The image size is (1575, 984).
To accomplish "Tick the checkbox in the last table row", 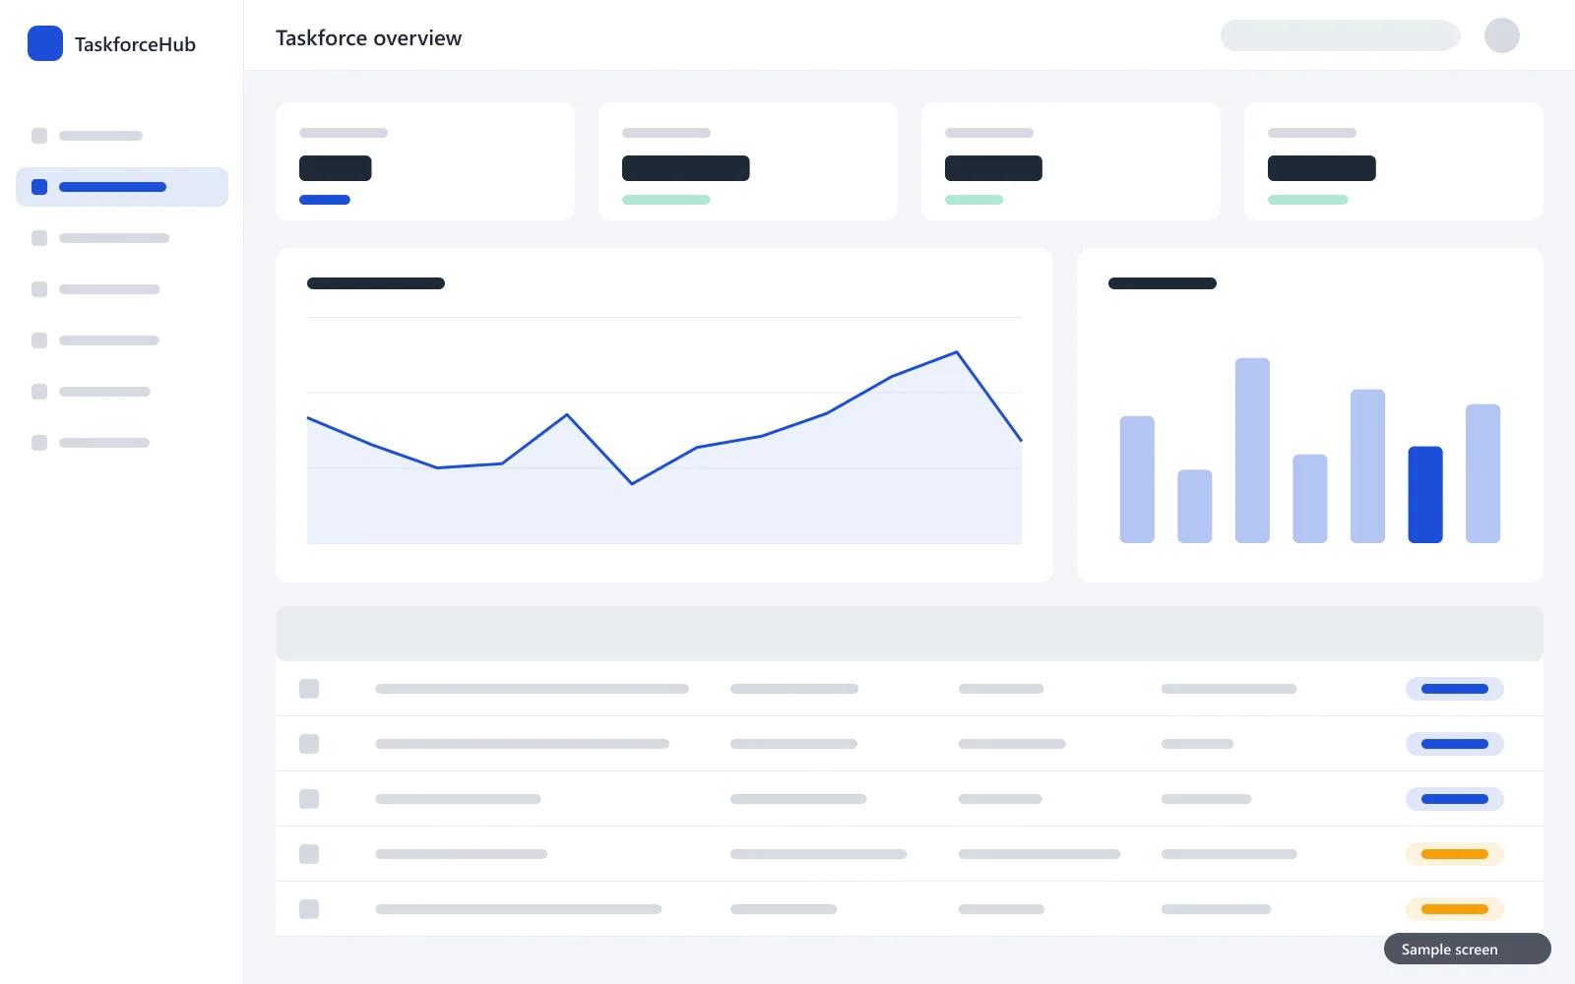I will [x=309, y=909].
